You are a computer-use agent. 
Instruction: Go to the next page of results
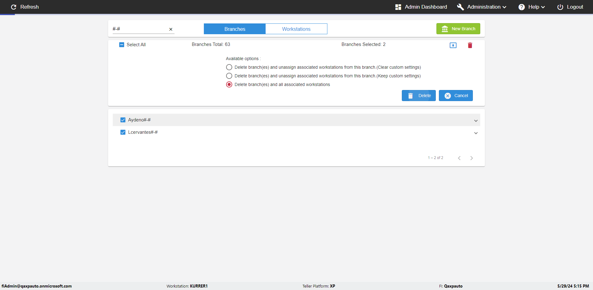coord(472,158)
